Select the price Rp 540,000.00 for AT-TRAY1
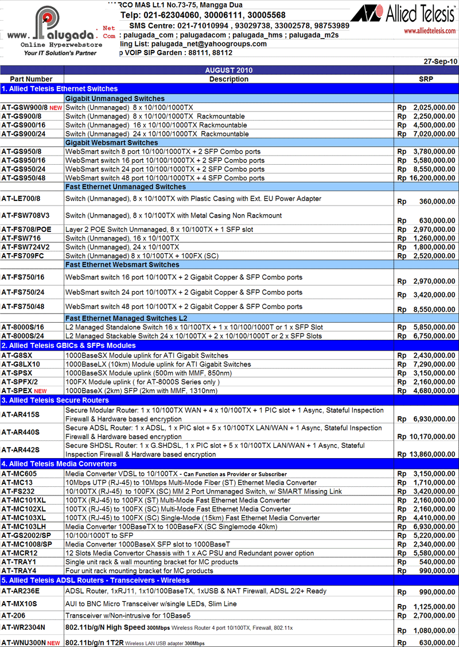The image size is (459, 647). click(426, 562)
